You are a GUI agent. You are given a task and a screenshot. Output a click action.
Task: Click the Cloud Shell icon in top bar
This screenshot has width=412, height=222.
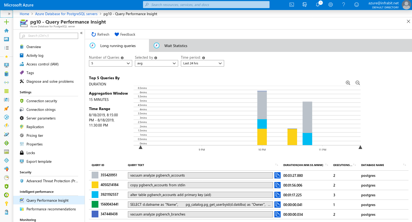coord(292,5)
